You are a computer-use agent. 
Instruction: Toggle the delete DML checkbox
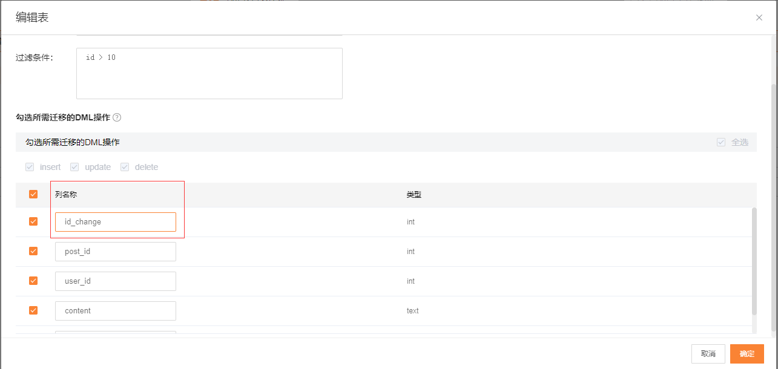125,167
